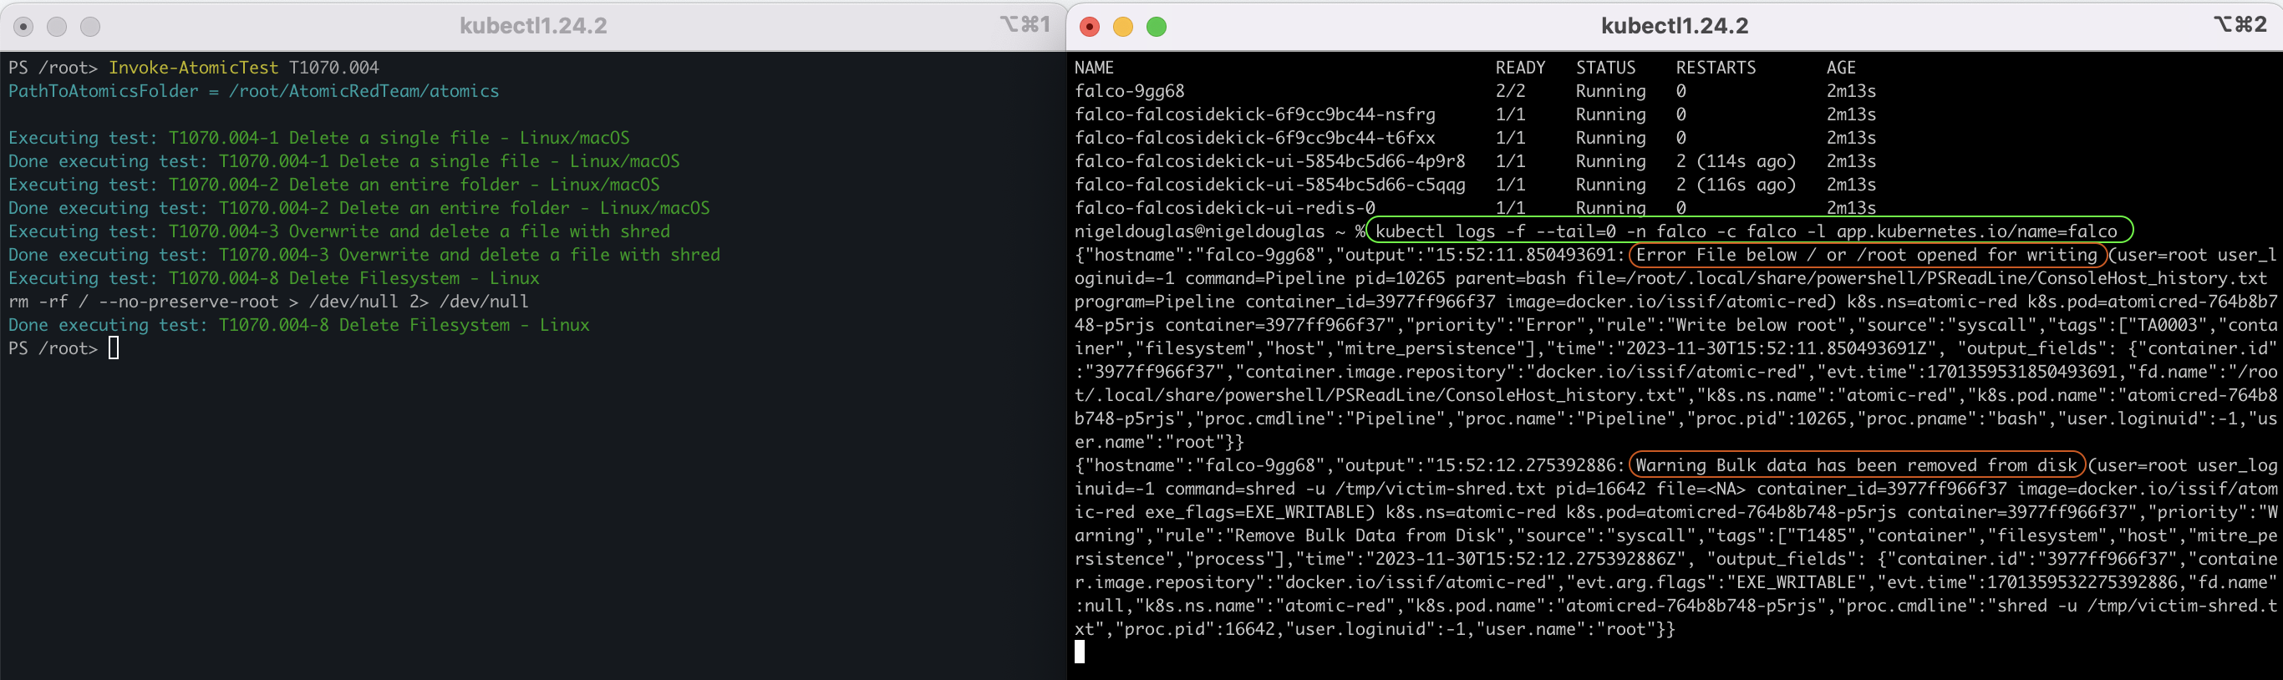
Task: Click the ⌥⌘1 shortcut indicator
Action: pos(1025,25)
